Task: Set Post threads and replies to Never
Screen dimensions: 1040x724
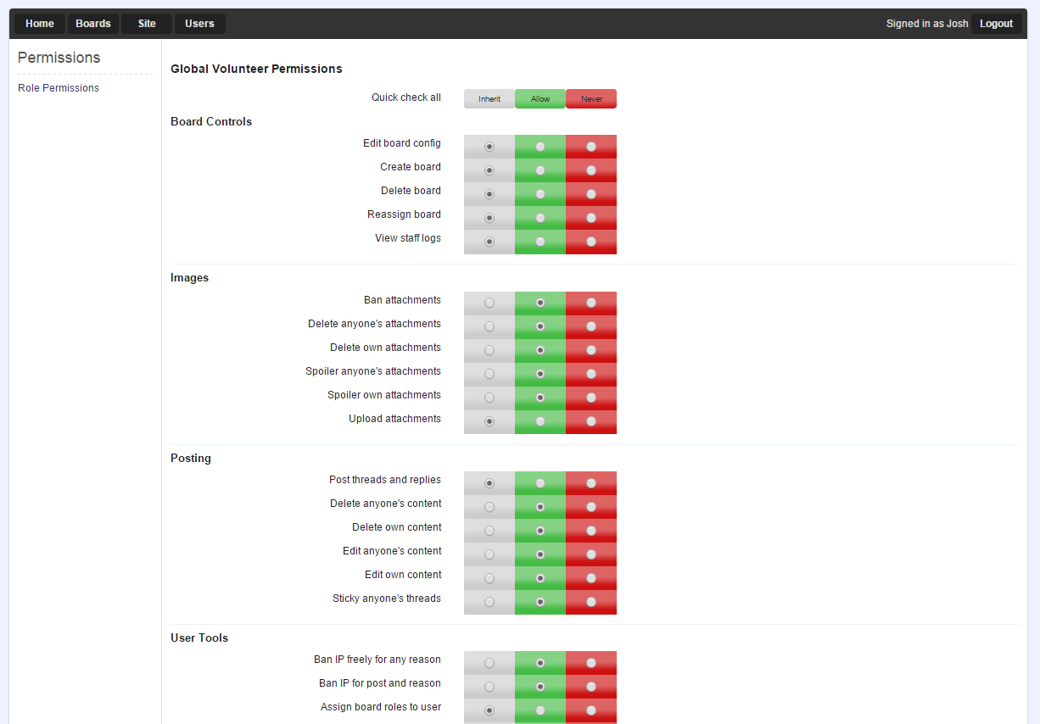Action: [591, 483]
